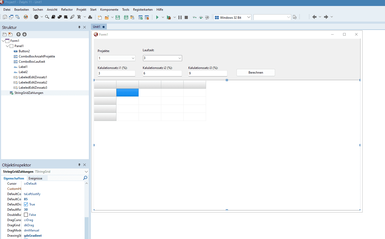
Task: Uncheck the DefaultDrawing True checkbox
Action: (x=26, y=204)
